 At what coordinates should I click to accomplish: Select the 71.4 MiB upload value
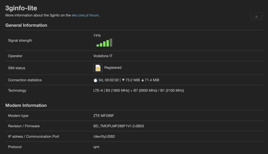[x=152, y=80]
